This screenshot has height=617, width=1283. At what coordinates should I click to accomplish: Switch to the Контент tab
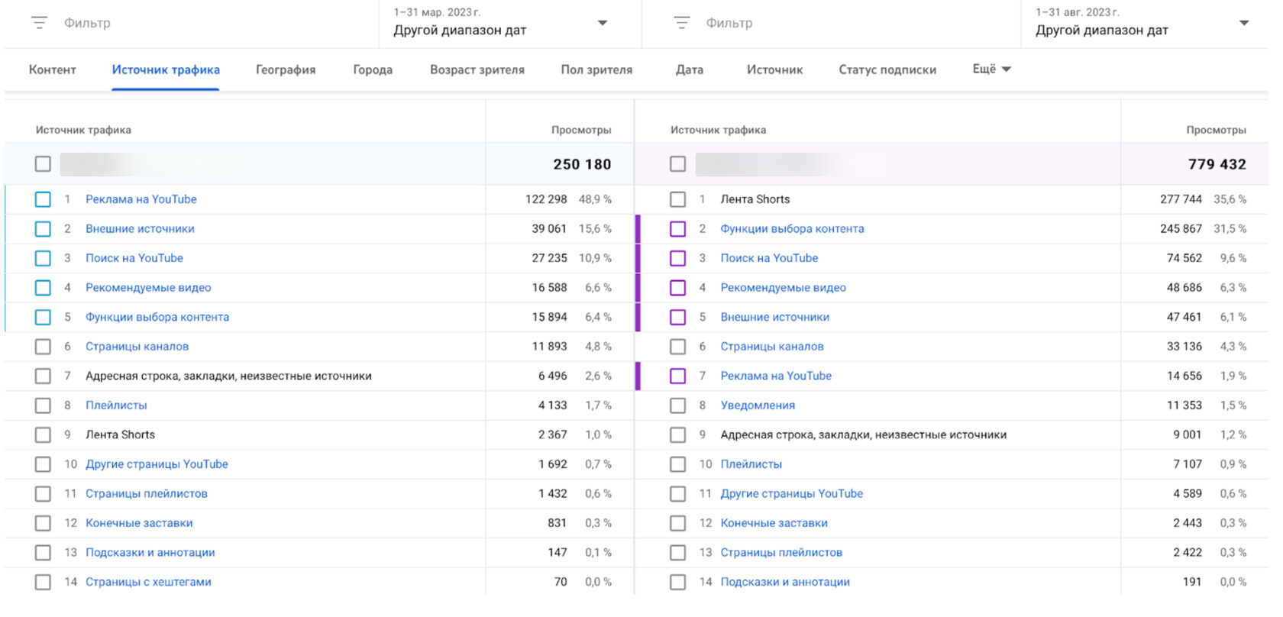(x=53, y=69)
